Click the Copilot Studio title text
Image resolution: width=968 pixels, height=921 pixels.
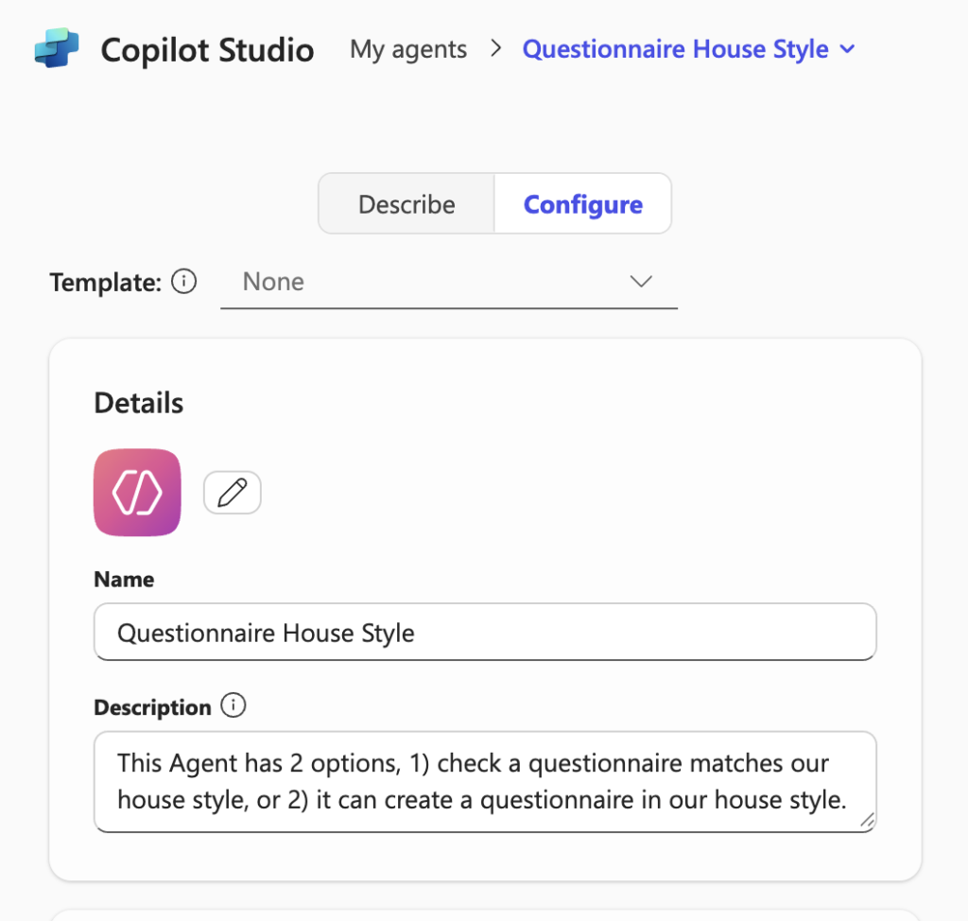click(207, 49)
